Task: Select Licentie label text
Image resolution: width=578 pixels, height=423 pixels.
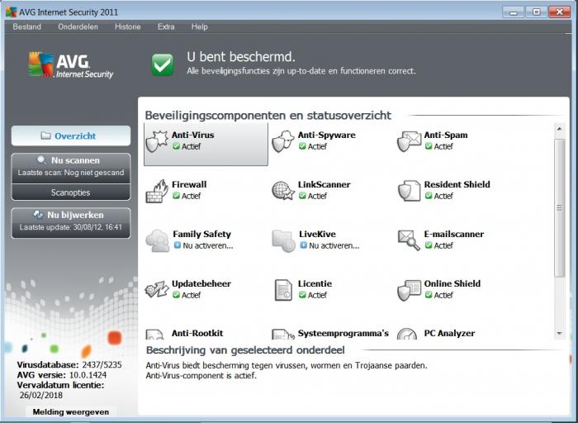Action: click(315, 283)
